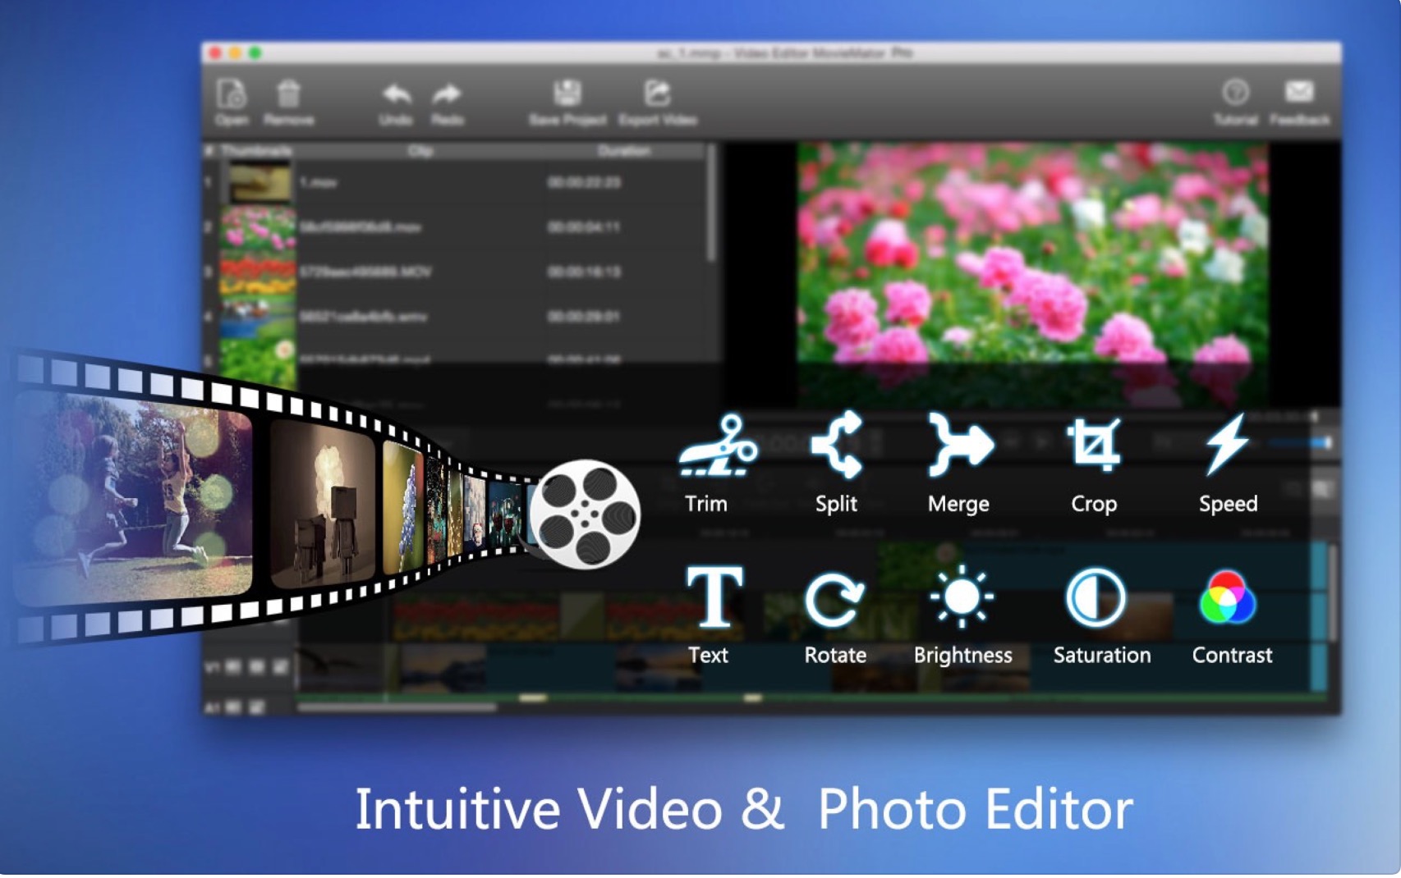The image size is (1401, 878).
Task: Select the Saturation half-circle icon
Action: pyautogui.click(x=1096, y=598)
